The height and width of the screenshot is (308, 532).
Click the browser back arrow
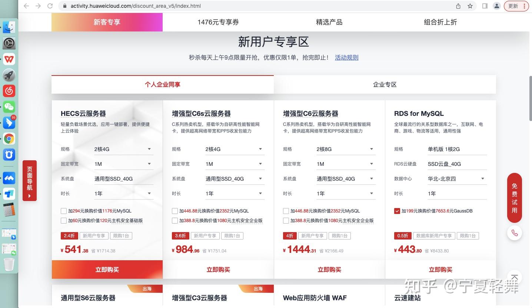pyautogui.click(x=26, y=6)
